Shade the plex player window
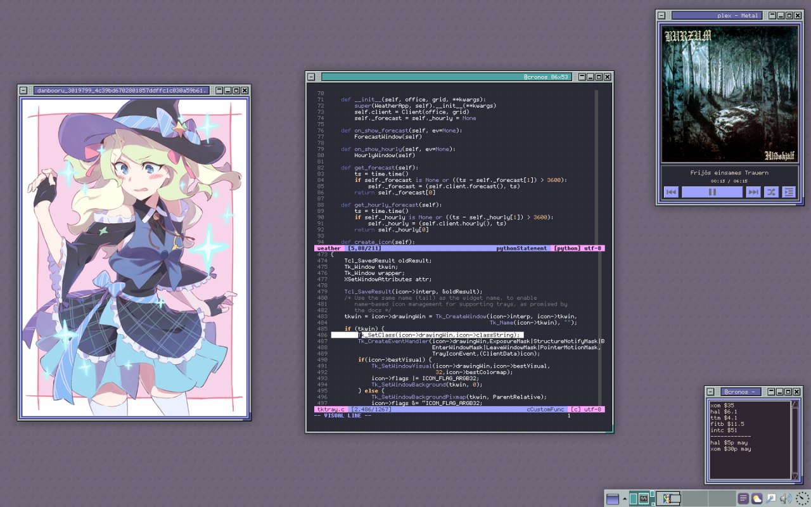 pos(772,15)
